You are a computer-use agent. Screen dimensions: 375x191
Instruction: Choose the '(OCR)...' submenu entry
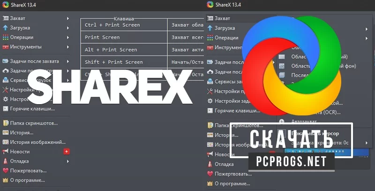click(x=332, y=112)
